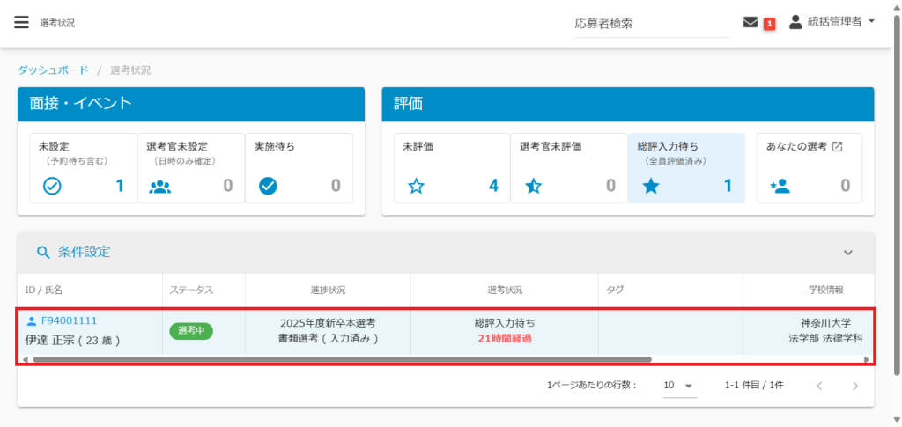This screenshot has height=427, width=902.
Task: Click the 選考官未評価 half star icon
Action: click(x=533, y=186)
